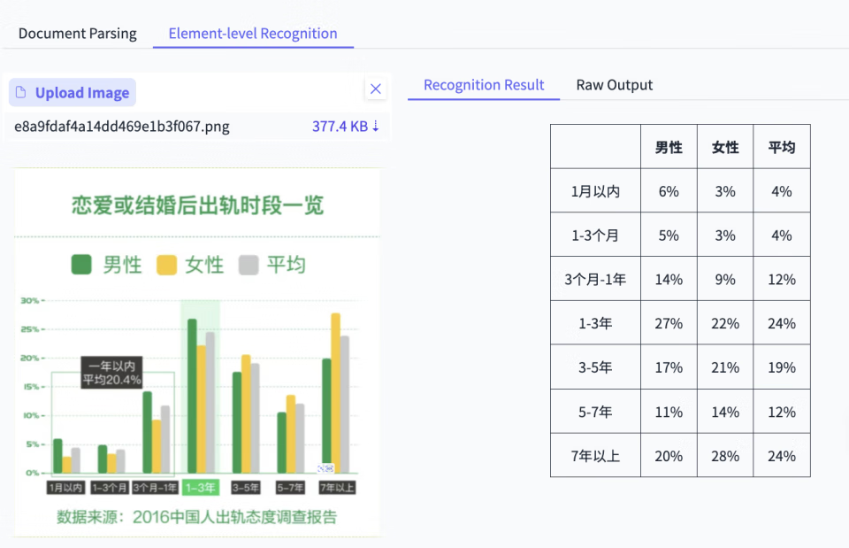Remove the uploaded file with the X
The width and height of the screenshot is (849, 548).
pos(376,89)
